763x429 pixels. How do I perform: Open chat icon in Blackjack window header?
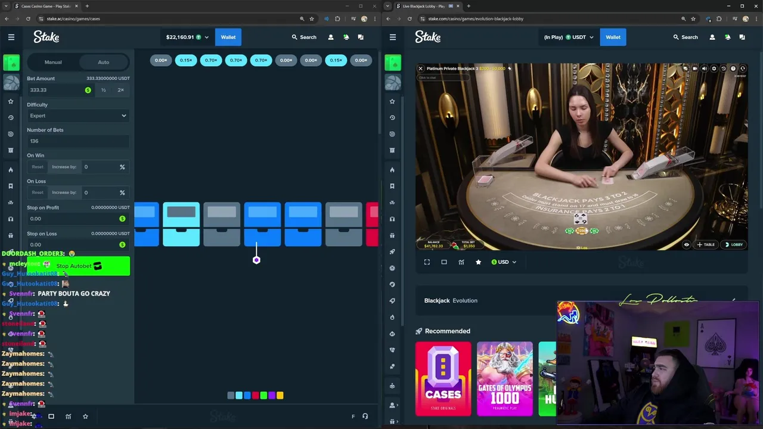pyautogui.click(x=742, y=37)
